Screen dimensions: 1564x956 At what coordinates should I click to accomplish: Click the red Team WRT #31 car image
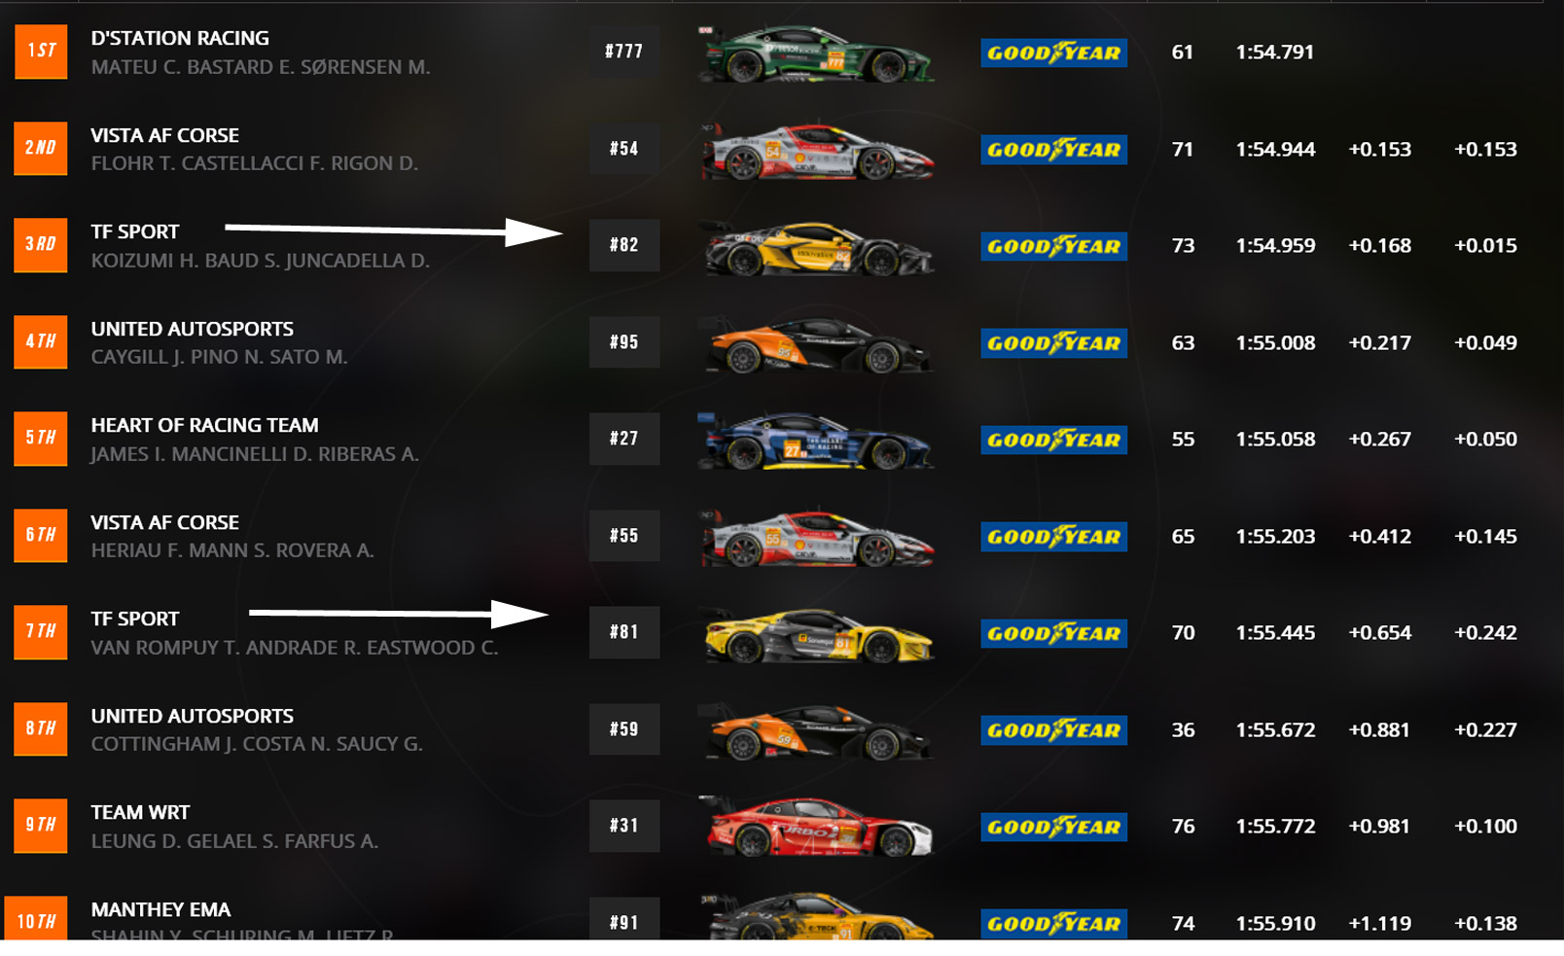click(818, 827)
